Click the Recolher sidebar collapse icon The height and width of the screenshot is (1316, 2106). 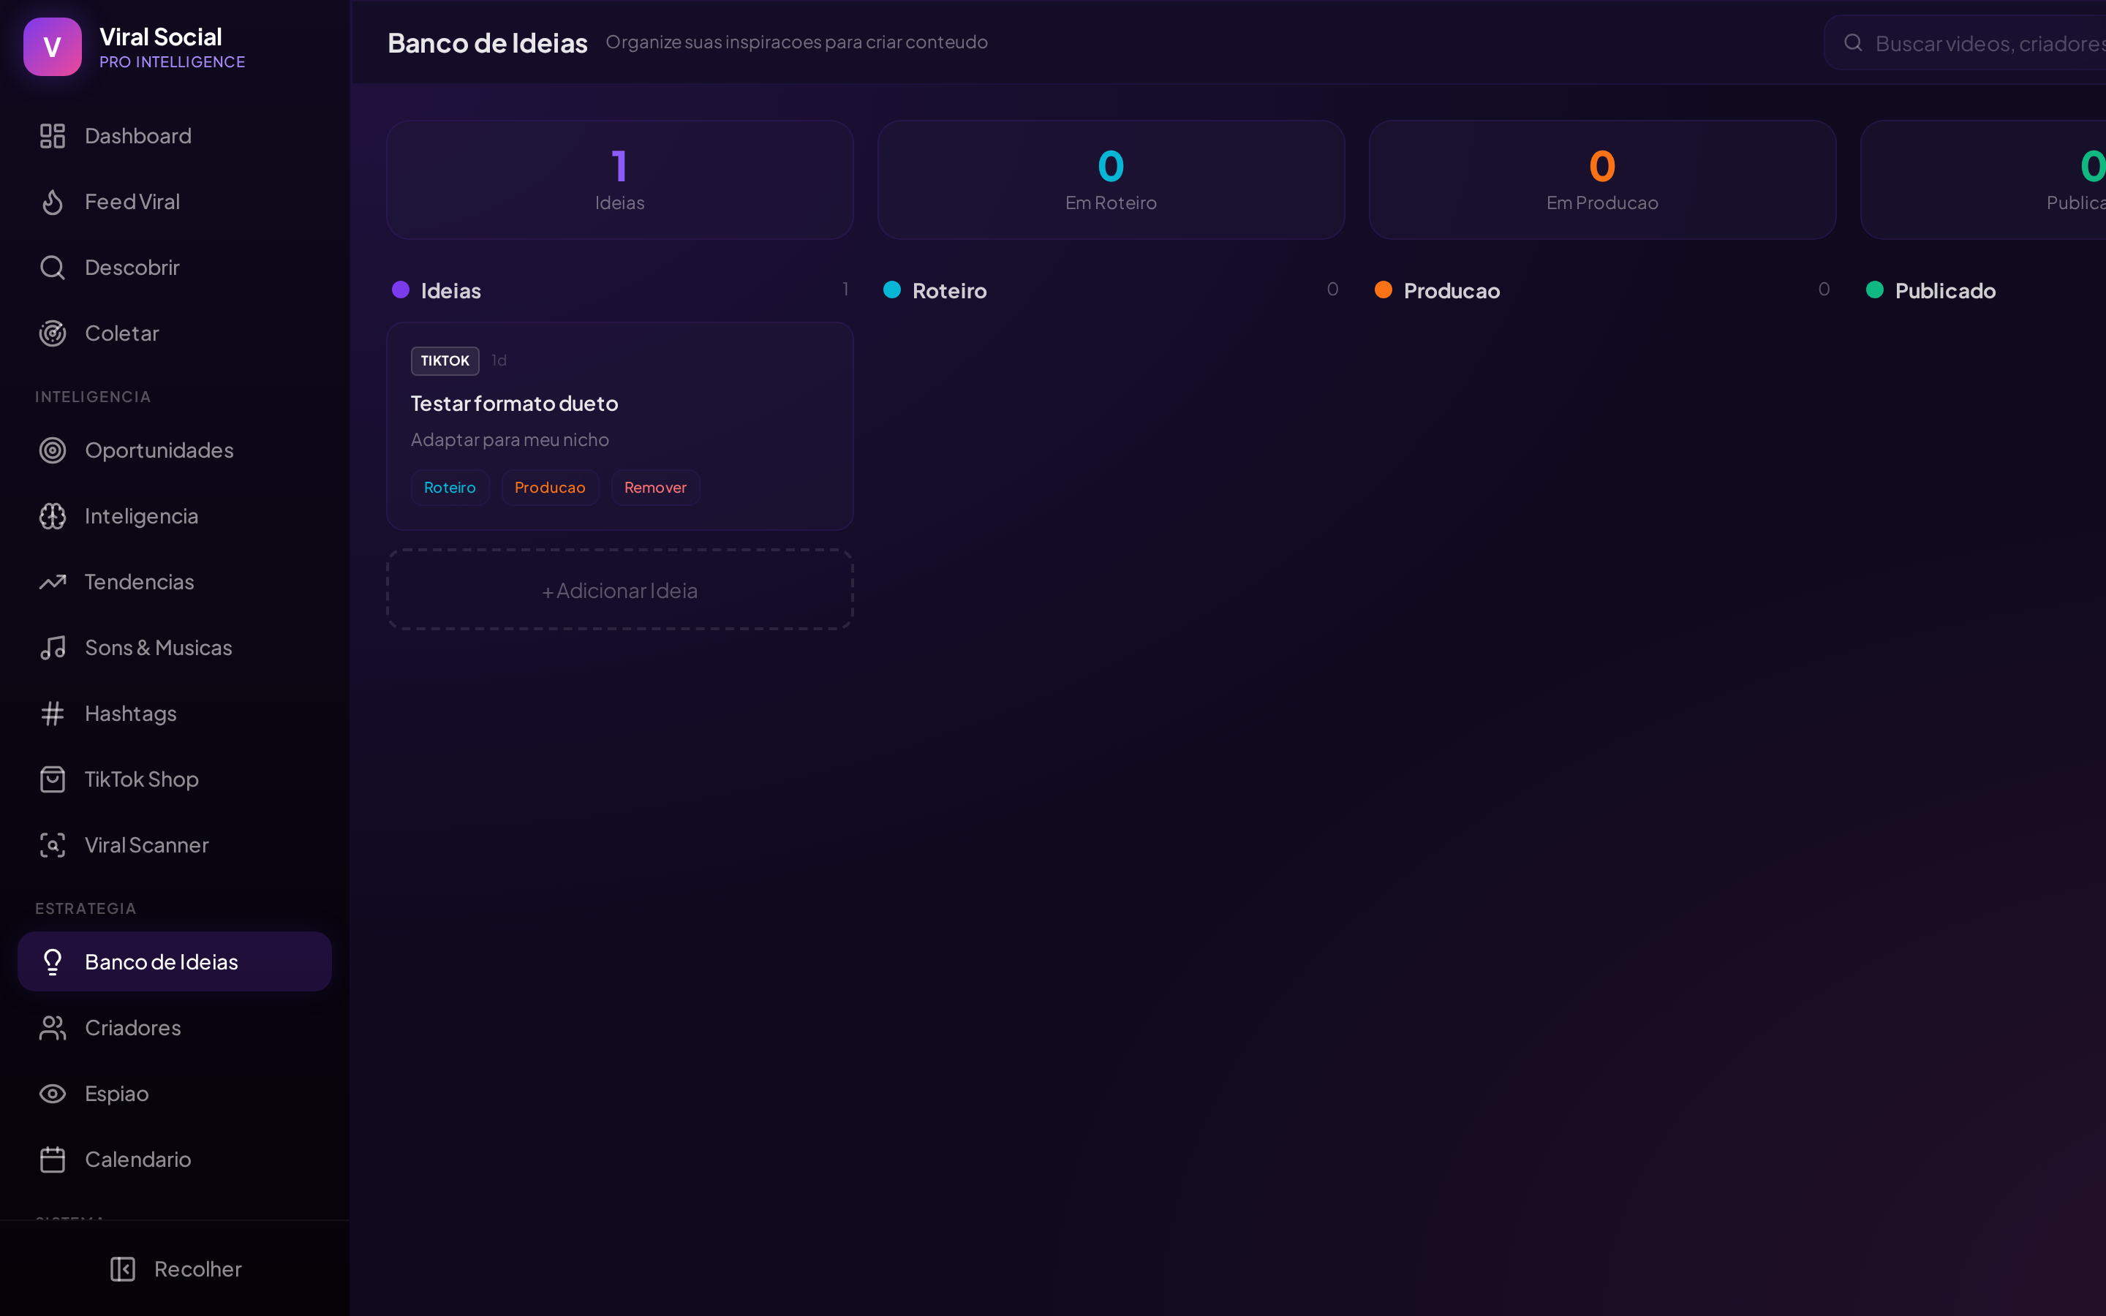point(123,1269)
